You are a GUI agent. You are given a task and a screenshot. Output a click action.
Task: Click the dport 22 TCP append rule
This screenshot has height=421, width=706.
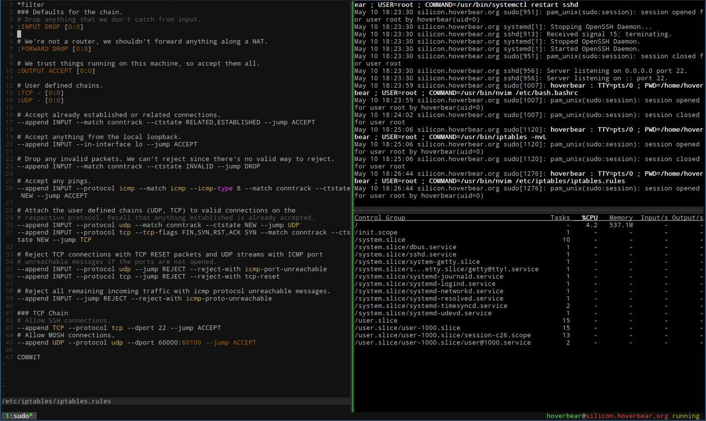(x=119, y=328)
